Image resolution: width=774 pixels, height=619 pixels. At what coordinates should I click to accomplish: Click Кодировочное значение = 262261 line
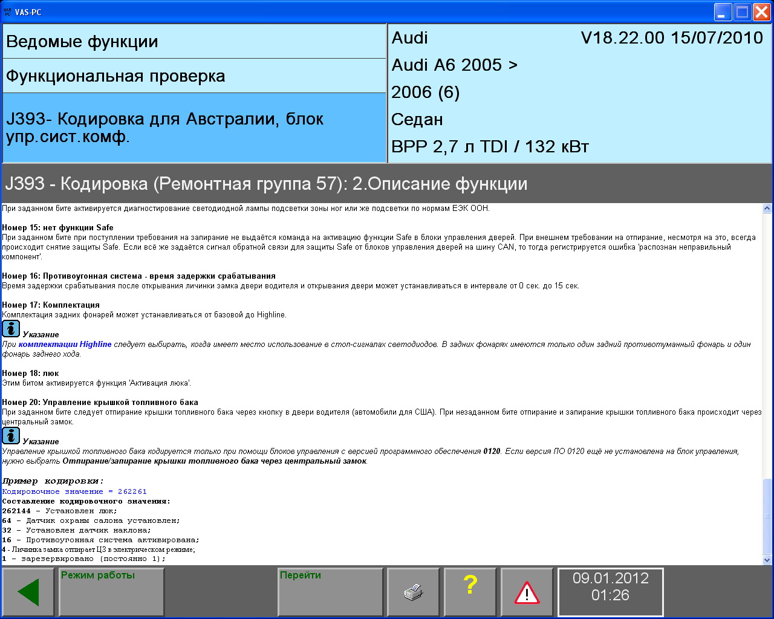[x=74, y=492]
